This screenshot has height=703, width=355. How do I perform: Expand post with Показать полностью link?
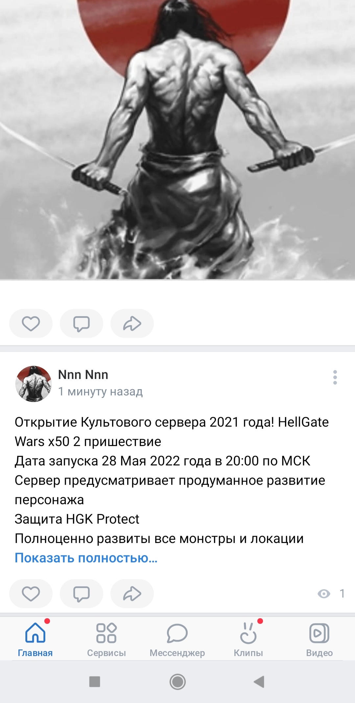point(86,558)
